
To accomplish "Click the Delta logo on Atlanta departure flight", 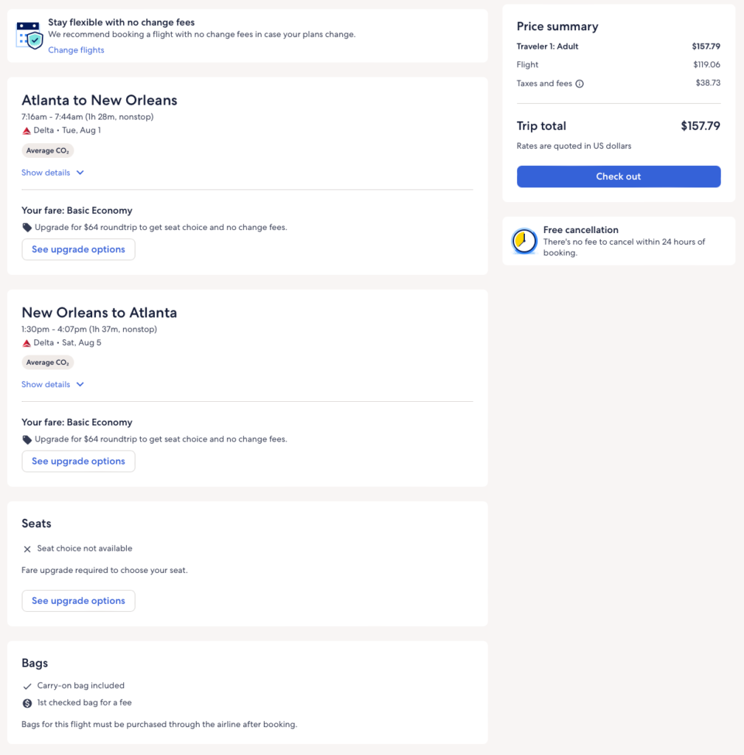I will pyautogui.click(x=27, y=131).
